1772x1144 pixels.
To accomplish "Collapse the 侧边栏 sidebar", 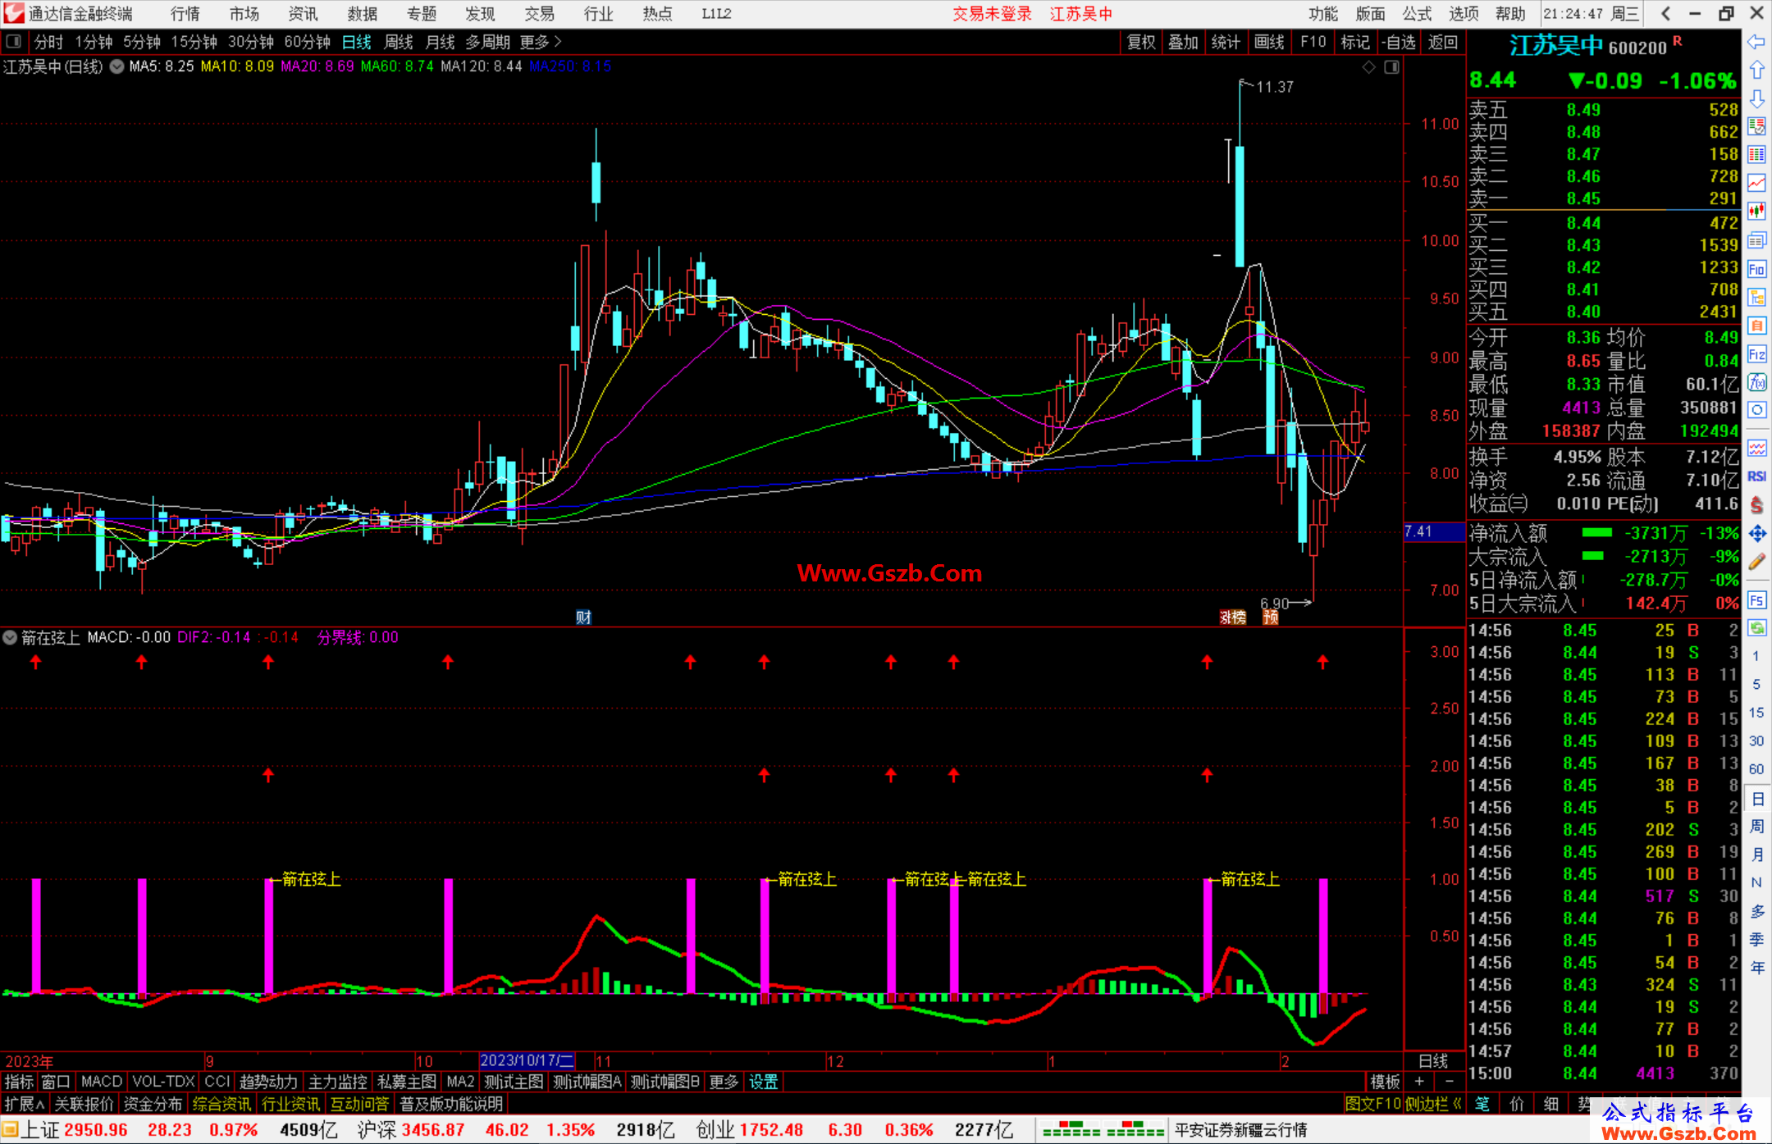I will point(1434,1104).
